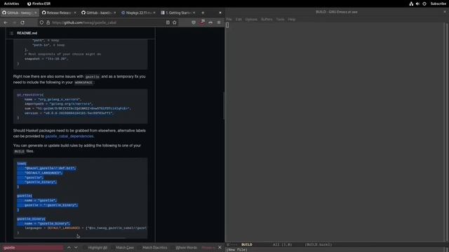The image size is (449, 252).
Task: Click the Firefox forward navigation arrow
Action: click(x=14, y=22)
